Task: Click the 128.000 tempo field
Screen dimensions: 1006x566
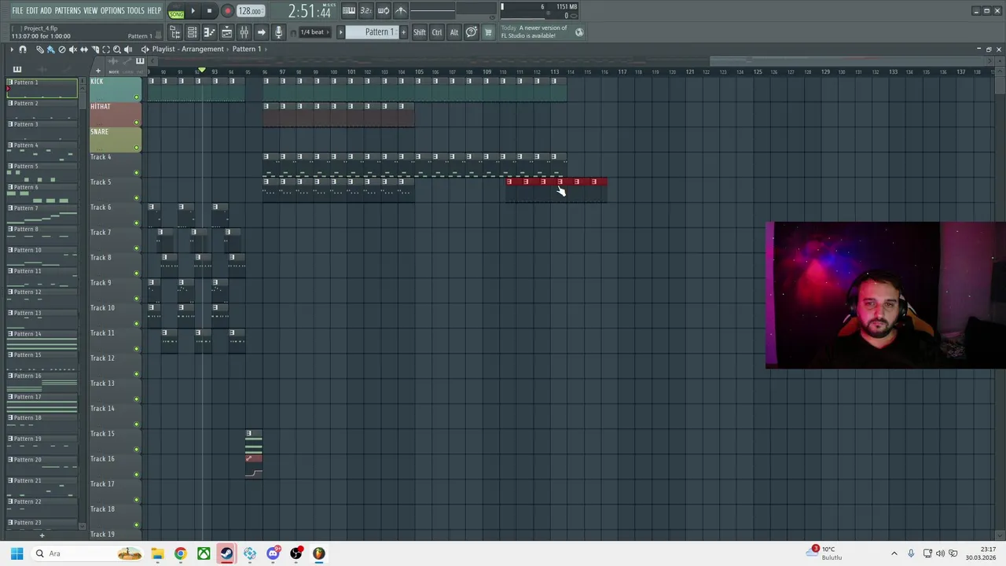Action: pos(251,11)
